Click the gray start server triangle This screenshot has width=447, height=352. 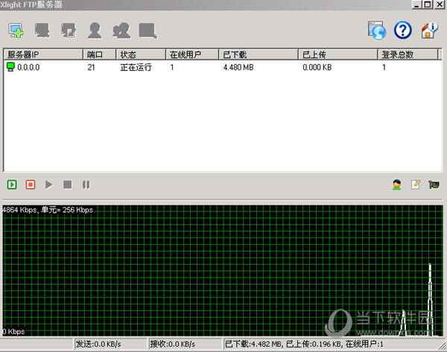coord(48,185)
